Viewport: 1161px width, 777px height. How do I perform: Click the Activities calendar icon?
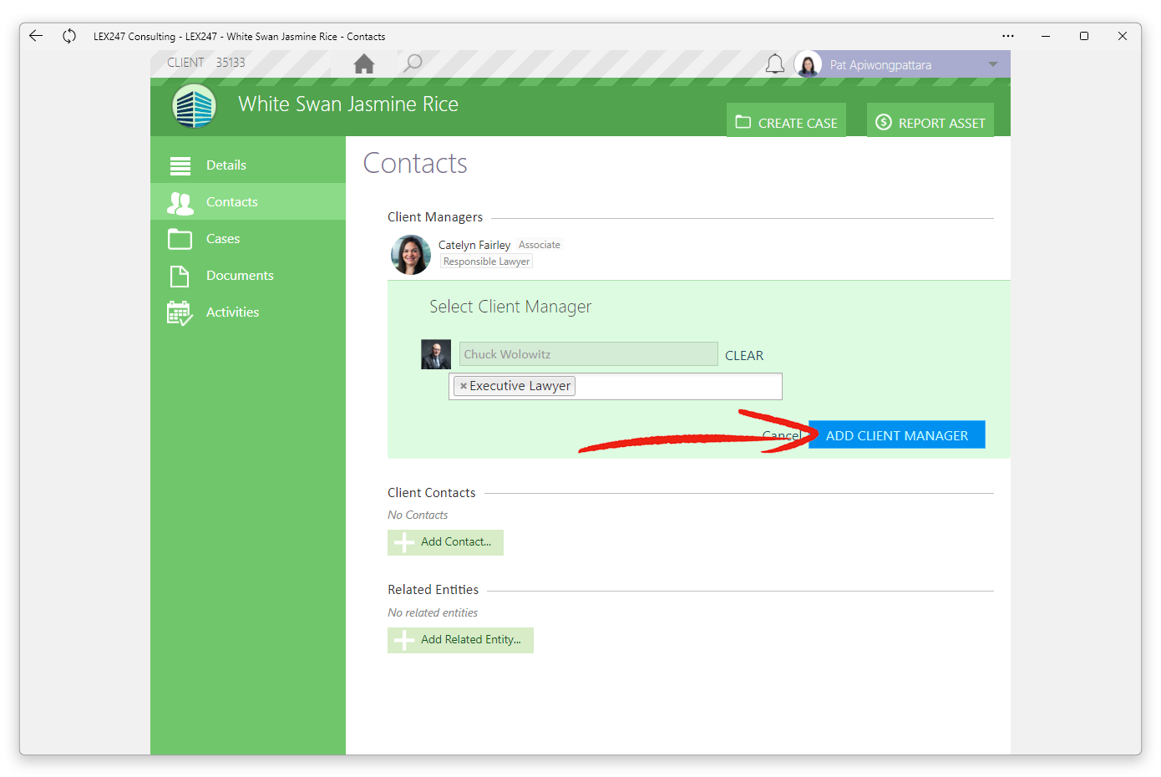point(180,312)
